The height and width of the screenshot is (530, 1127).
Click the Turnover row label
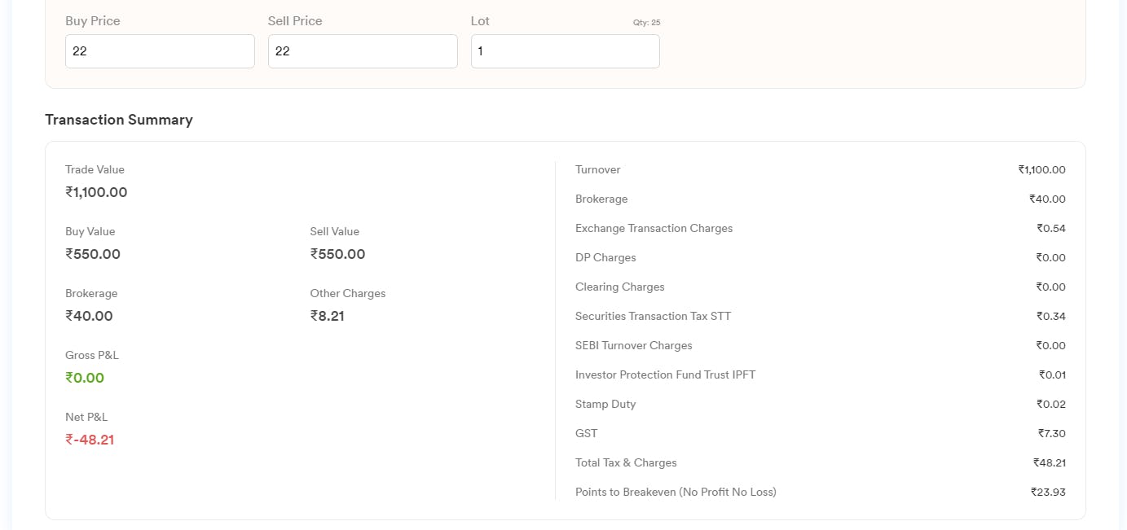[597, 169]
